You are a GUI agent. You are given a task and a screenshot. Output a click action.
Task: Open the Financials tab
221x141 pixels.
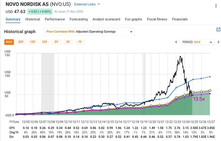point(180,19)
